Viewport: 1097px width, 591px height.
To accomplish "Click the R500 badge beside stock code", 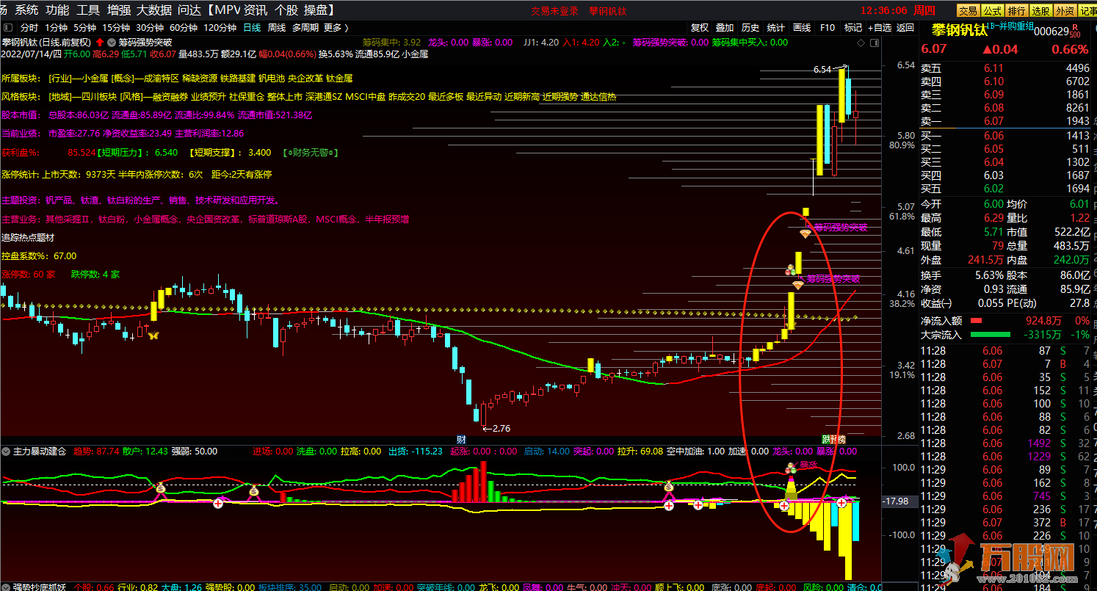I will 1074,31.
